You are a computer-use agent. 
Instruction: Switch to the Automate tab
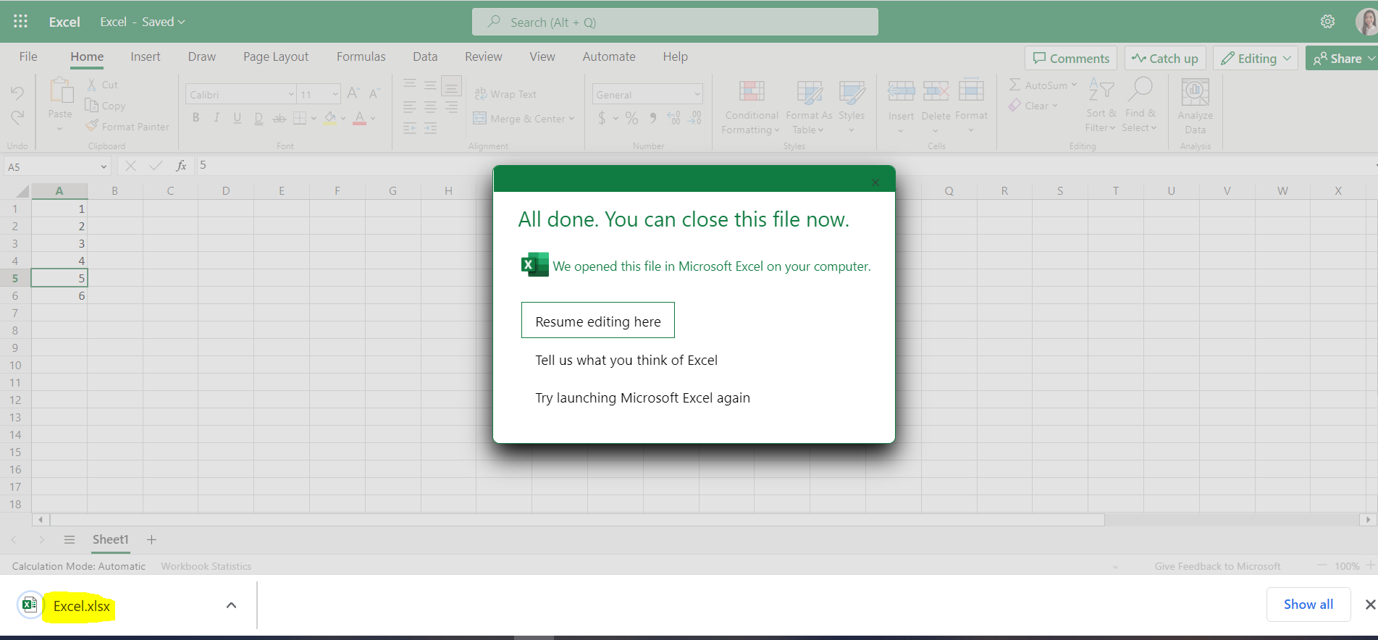(609, 56)
